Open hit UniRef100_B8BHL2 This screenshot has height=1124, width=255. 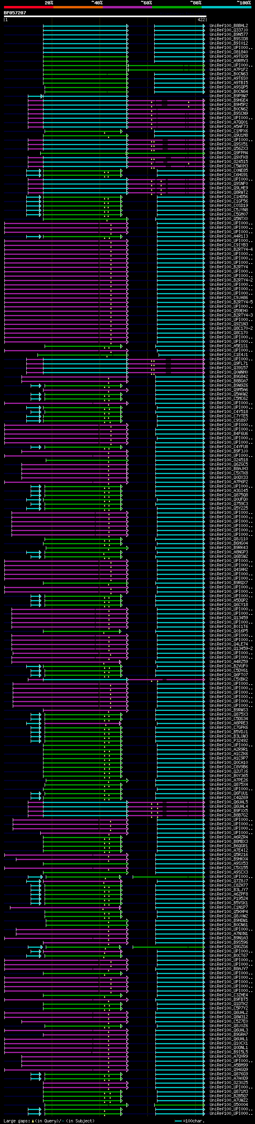pos(229,26)
